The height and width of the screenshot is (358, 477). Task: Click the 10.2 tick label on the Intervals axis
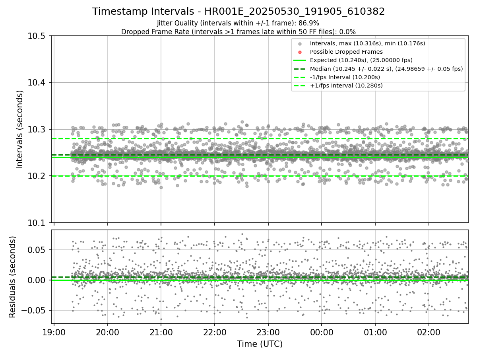click(37, 176)
